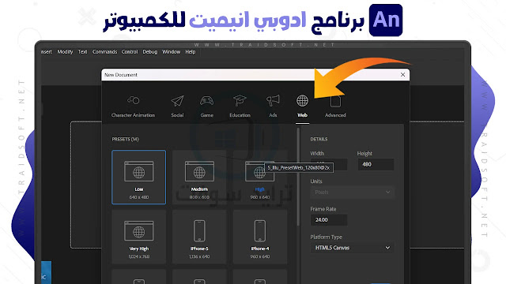Open the Units Pixels dropdown
Viewport: 506px width, 284px height.
352,192
